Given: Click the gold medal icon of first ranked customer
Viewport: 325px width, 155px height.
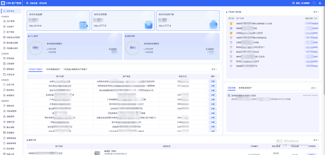Looking at the screenshot, I should coord(231,23).
